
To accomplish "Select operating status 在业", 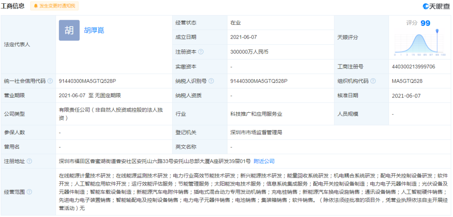I will pos(235,23).
